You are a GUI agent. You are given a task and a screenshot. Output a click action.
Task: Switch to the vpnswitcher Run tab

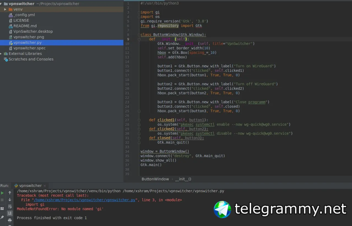pos(30,186)
